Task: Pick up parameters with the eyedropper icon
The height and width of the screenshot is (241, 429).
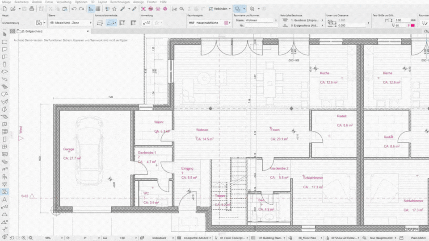Action: point(123,9)
